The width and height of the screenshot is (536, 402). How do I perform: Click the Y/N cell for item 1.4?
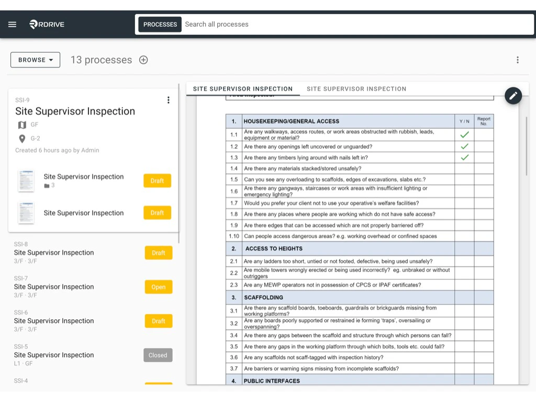tap(464, 169)
